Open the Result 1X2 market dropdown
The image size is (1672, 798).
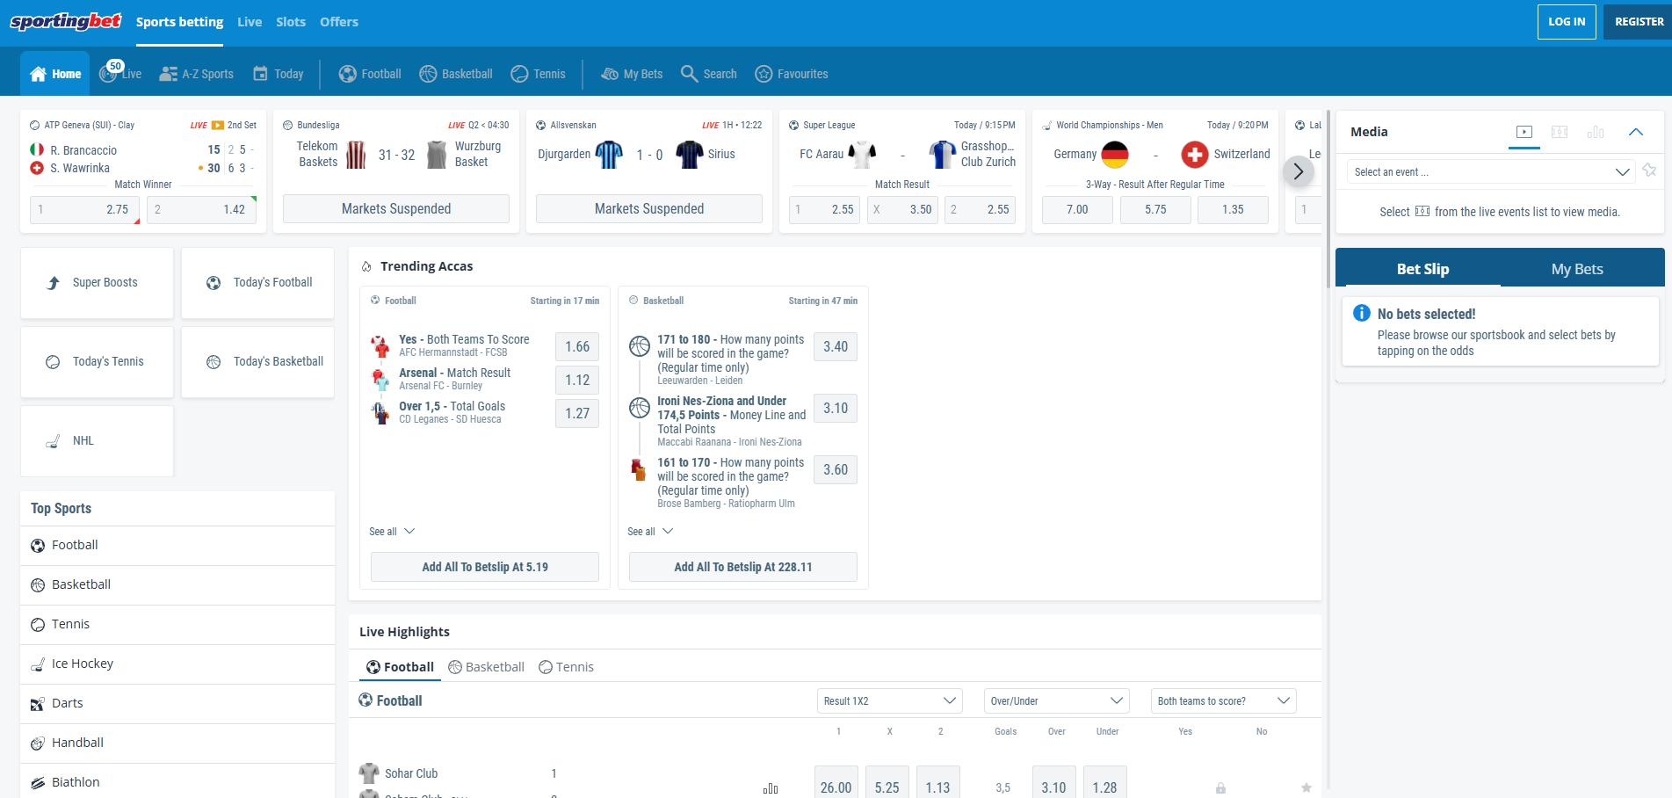click(889, 700)
